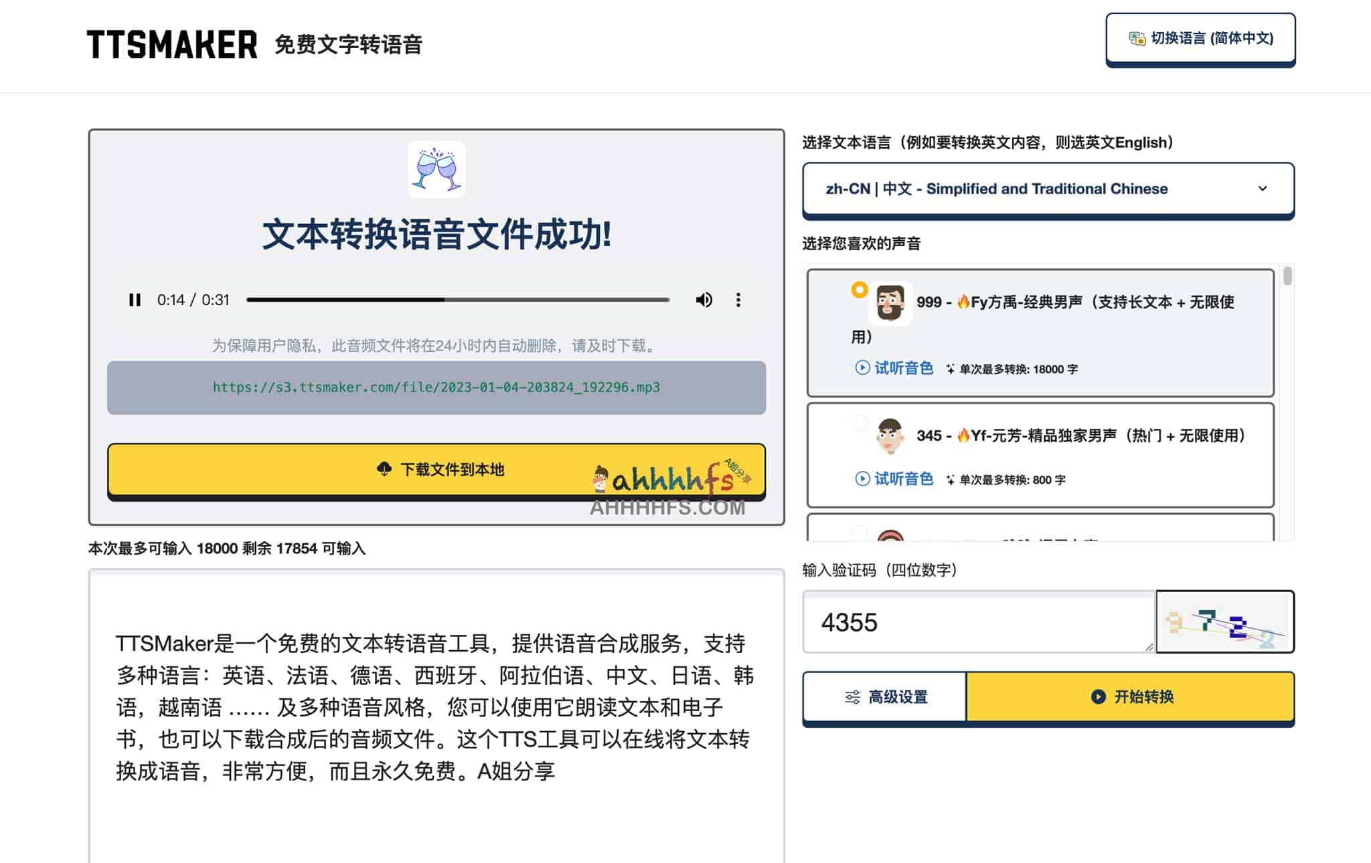Open the text language dropdown
Screen dimensions: 1371x863
[1049, 189]
